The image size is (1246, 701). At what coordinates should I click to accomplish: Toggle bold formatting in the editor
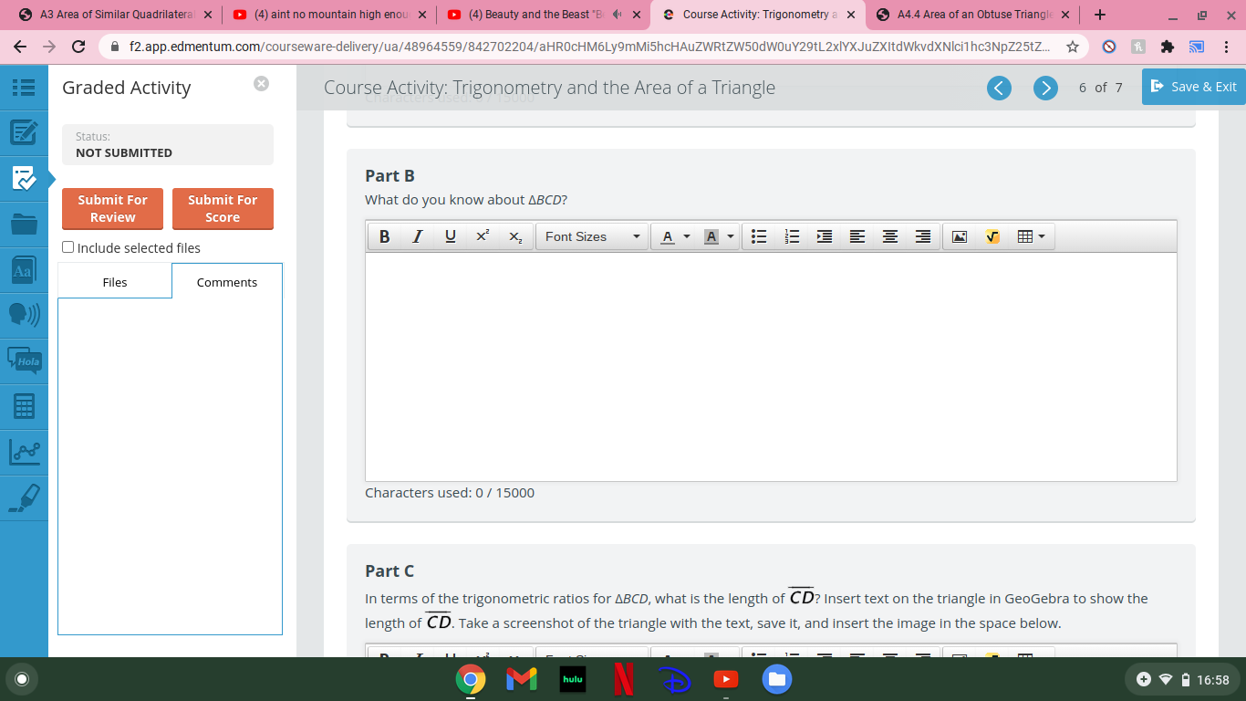tap(383, 236)
